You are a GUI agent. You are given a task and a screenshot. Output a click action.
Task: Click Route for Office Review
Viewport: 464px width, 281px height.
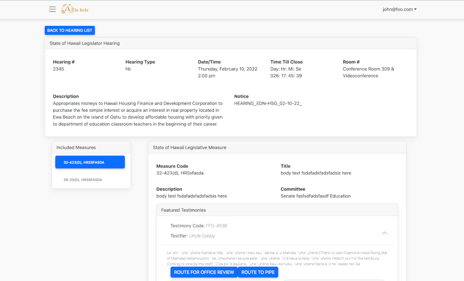pos(204,272)
